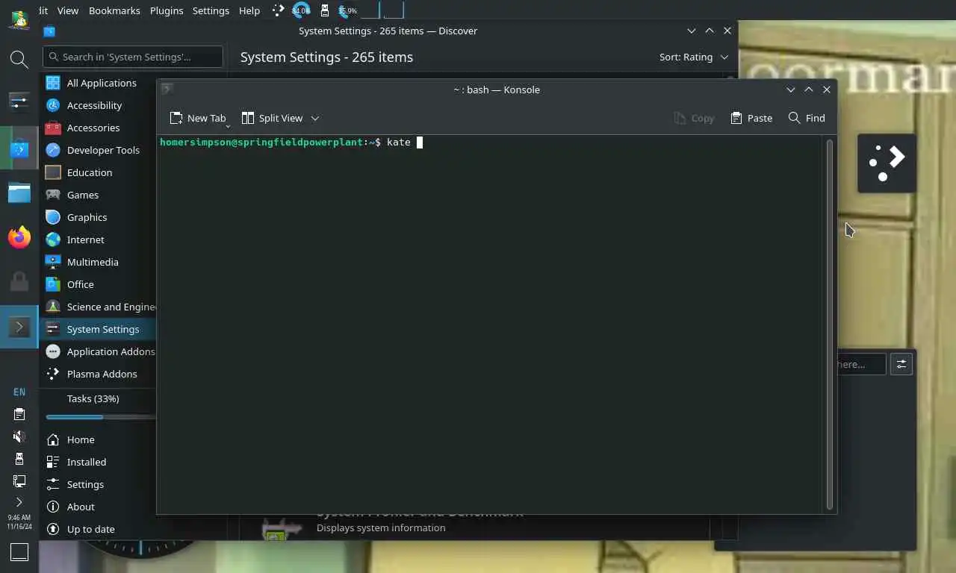
Task: Click Split View in Konsole toolbar
Action: [272, 118]
